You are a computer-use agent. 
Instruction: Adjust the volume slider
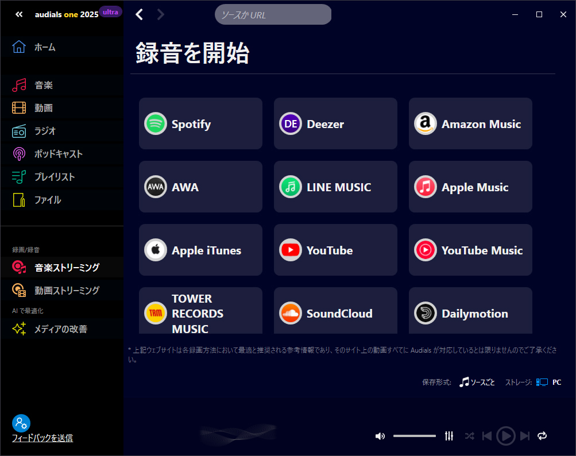point(415,436)
